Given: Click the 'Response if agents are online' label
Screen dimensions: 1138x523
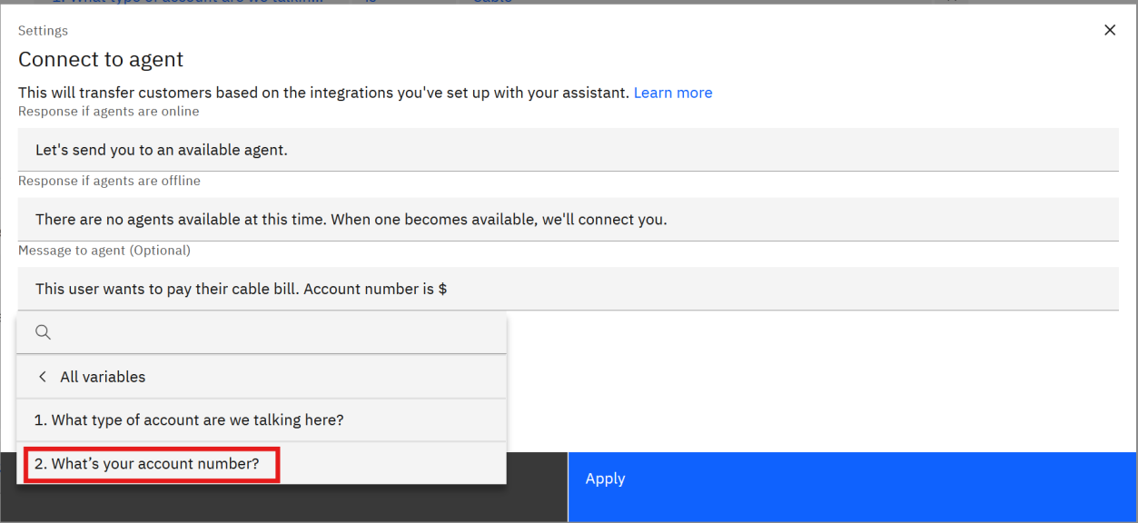Looking at the screenshot, I should (109, 112).
